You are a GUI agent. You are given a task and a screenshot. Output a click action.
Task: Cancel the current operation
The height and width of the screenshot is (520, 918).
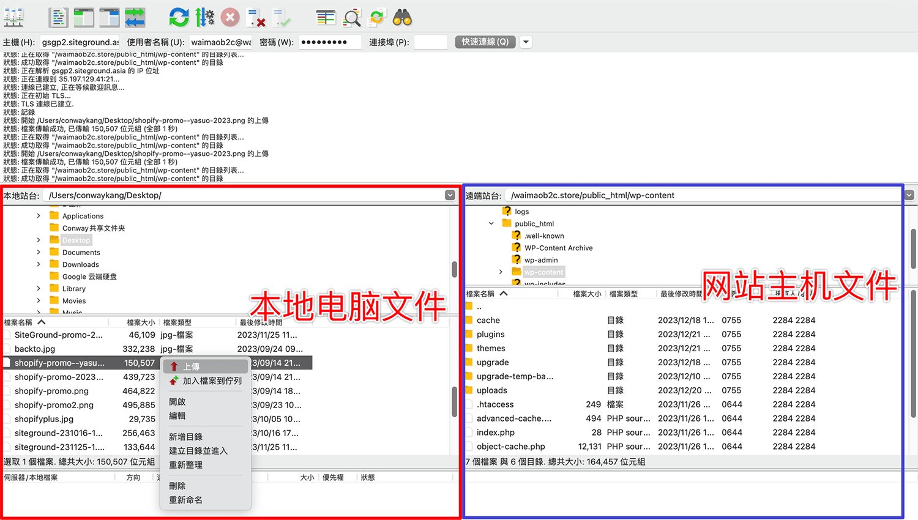[x=230, y=17]
